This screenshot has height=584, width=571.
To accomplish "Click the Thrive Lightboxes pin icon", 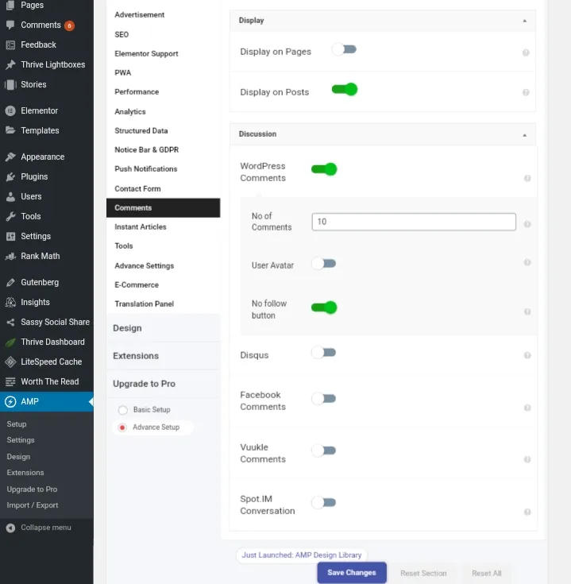I will pos(10,64).
